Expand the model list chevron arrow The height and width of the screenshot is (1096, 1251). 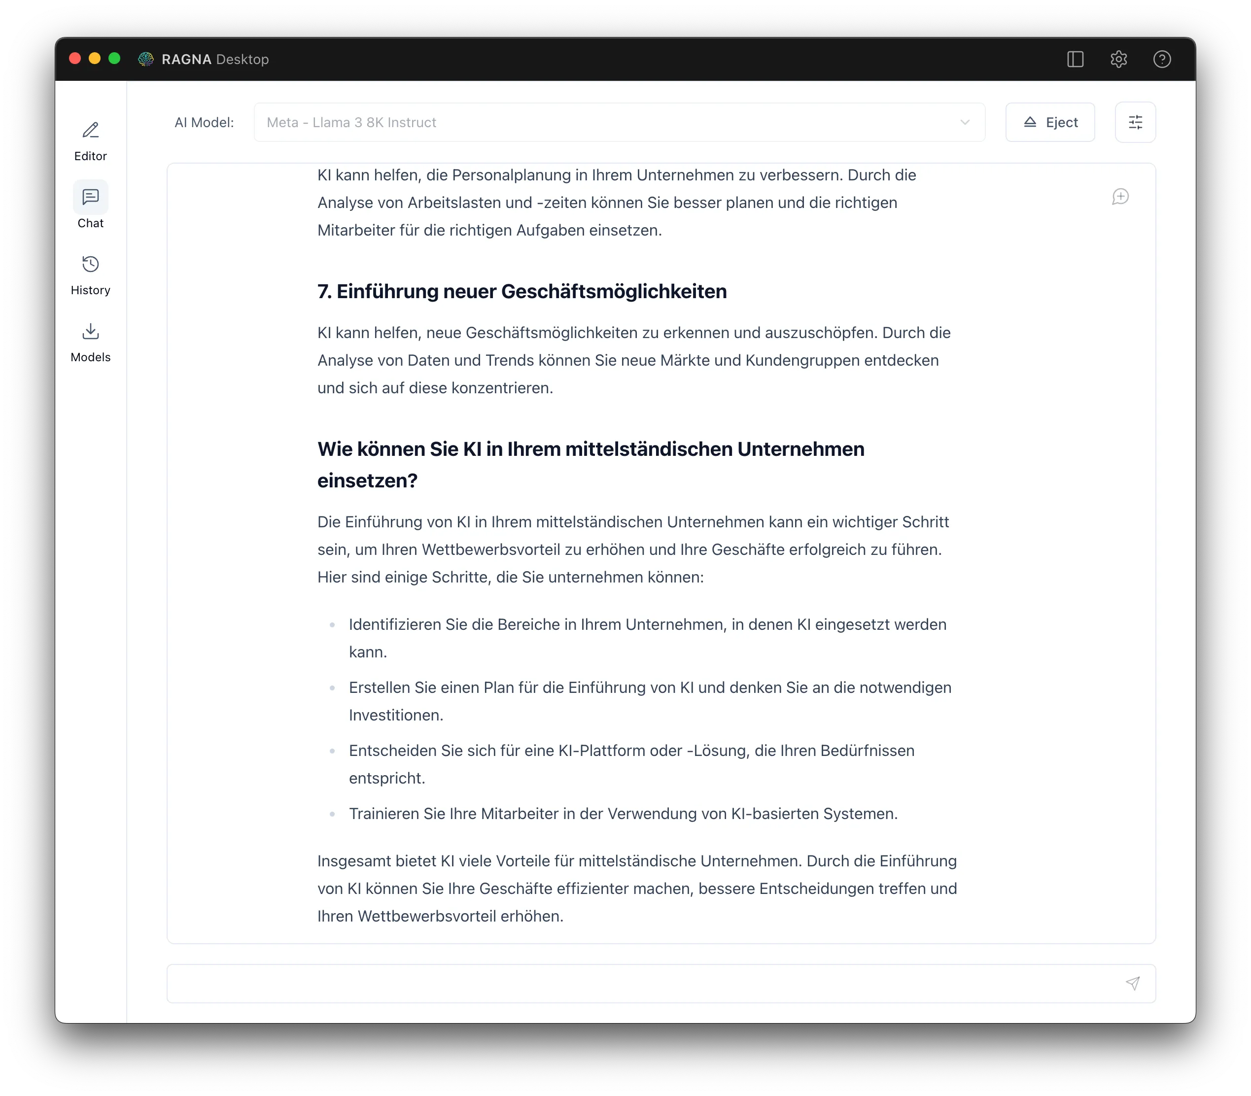click(965, 122)
